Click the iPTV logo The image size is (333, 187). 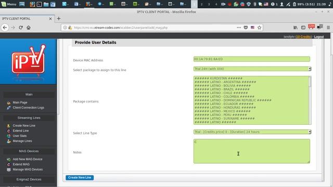[x=29, y=61]
